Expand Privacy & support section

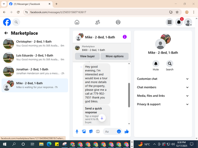tap(163, 104)
